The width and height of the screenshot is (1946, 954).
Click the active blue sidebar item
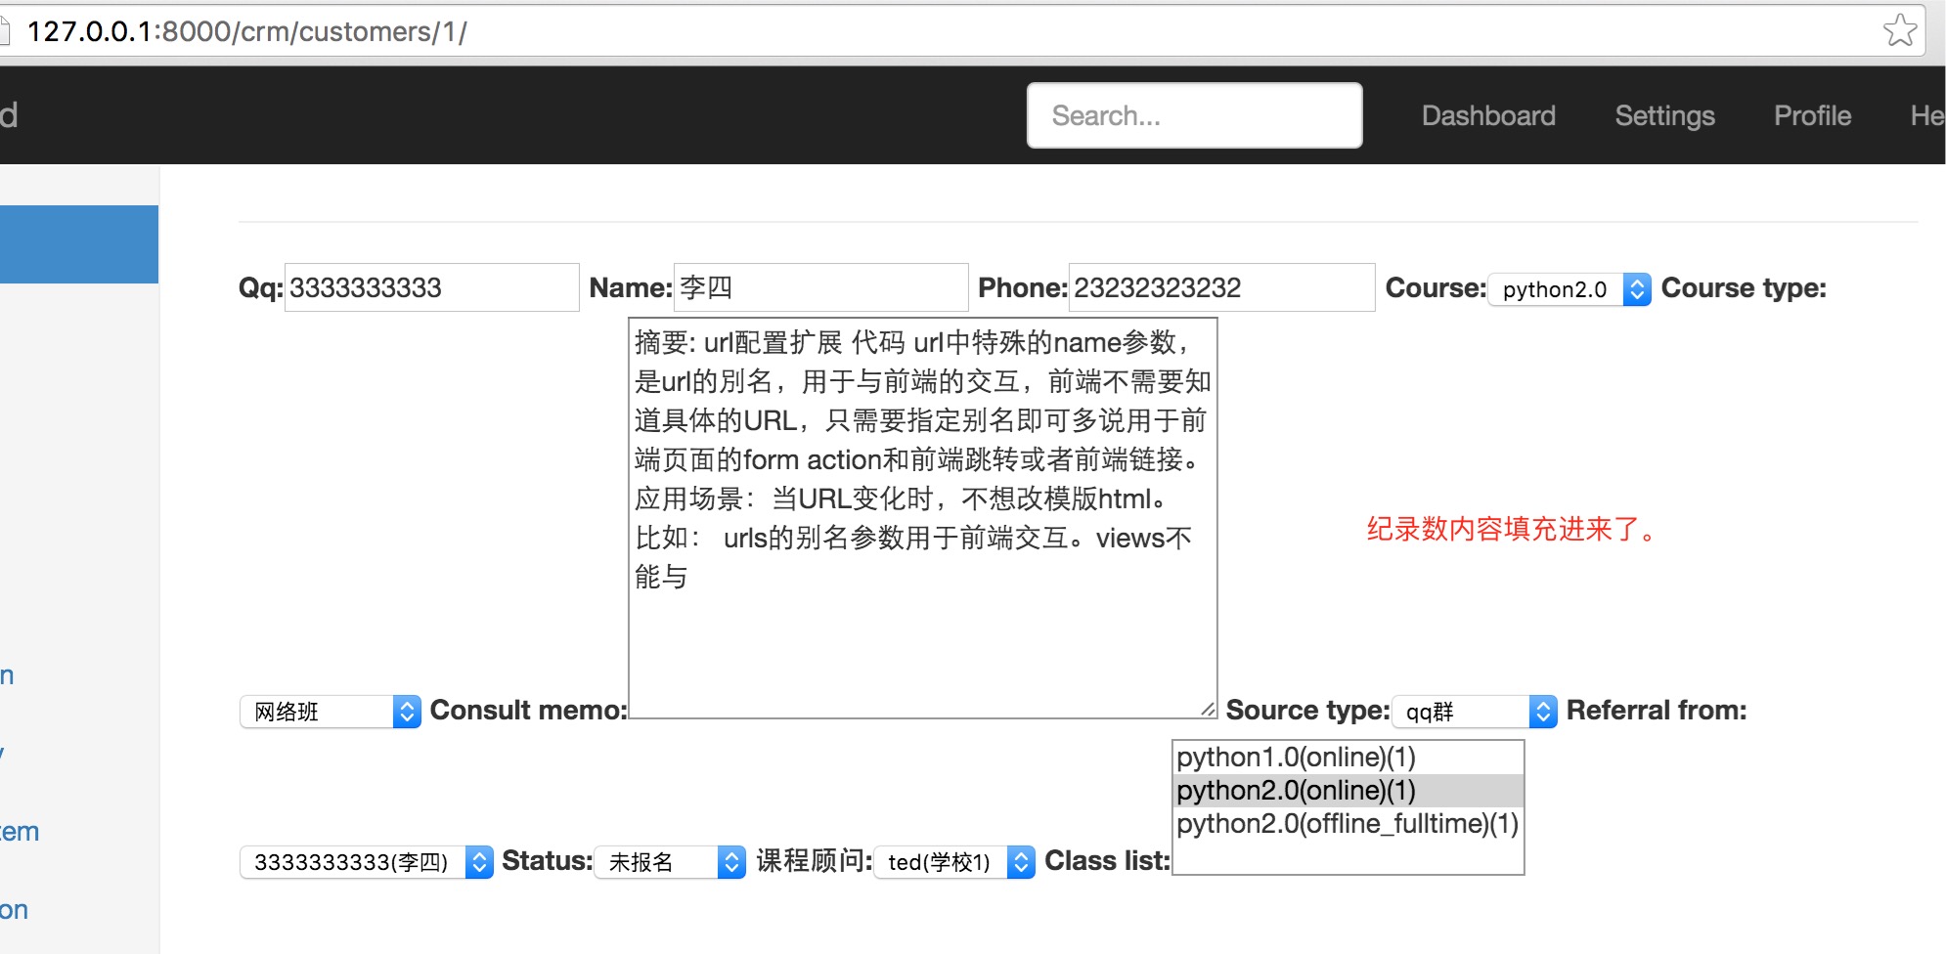click(x=79, y=244)
